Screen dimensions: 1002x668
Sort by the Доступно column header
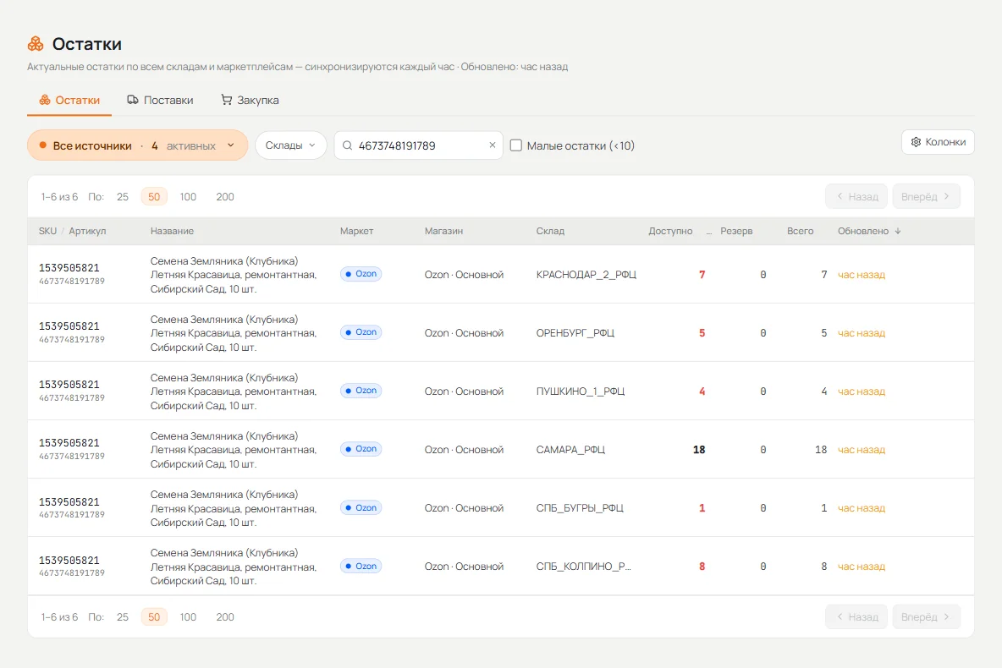click(x=670, y=231)
